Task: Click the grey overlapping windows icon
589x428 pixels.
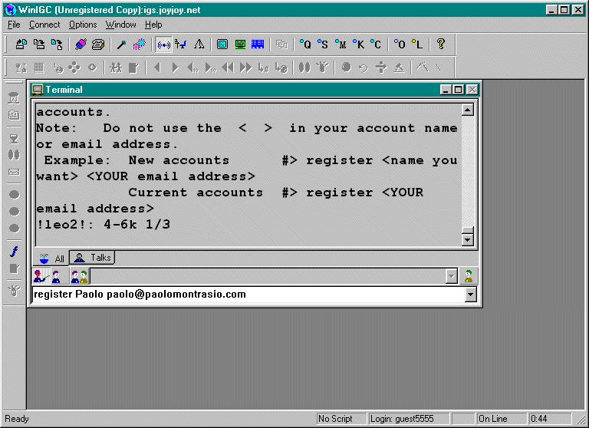Action: coord(281,44)
